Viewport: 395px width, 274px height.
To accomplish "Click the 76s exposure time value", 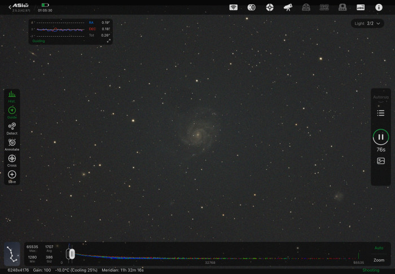I will click(x=381, y=150).
